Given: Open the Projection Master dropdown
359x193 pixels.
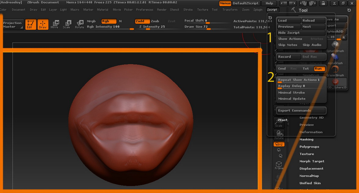Looking at the screenshot, I should 13,25.
